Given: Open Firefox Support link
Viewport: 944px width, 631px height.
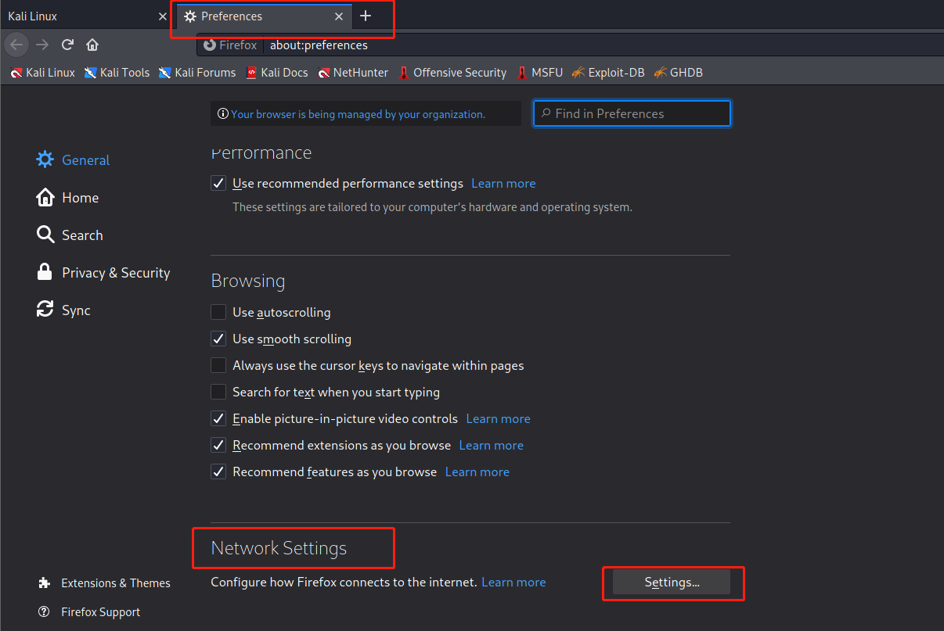Looking at the screenshot, I should click(89, 612).
